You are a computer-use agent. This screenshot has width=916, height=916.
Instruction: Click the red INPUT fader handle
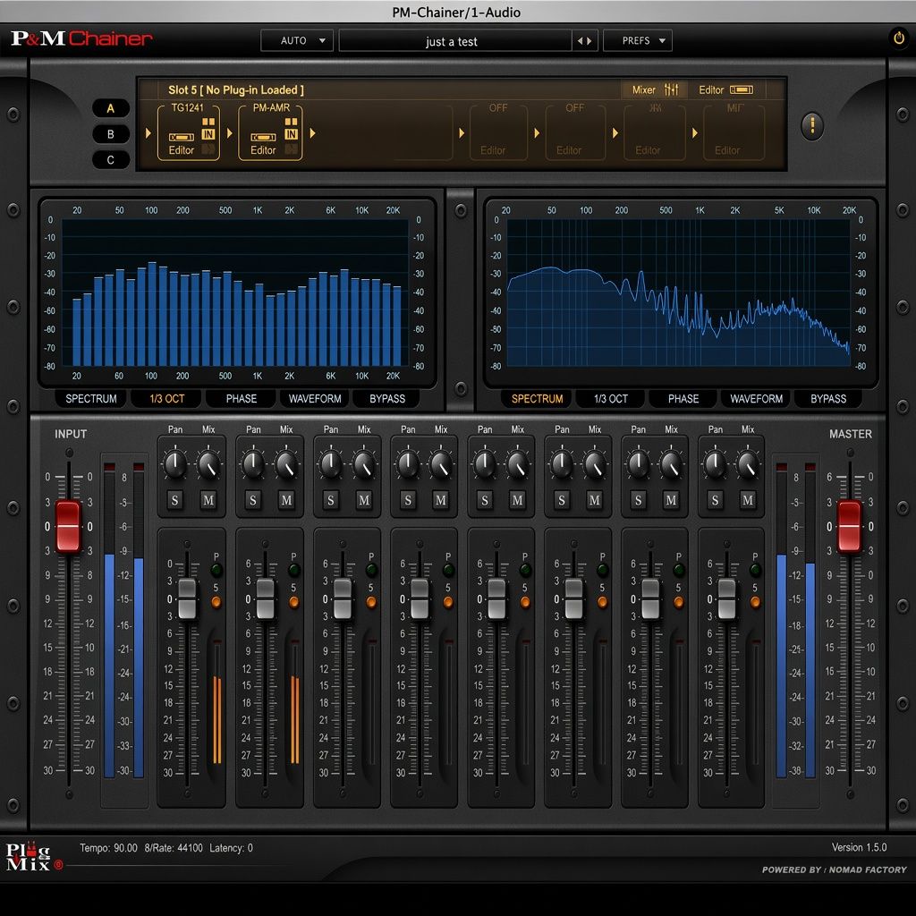pos(68,526)
